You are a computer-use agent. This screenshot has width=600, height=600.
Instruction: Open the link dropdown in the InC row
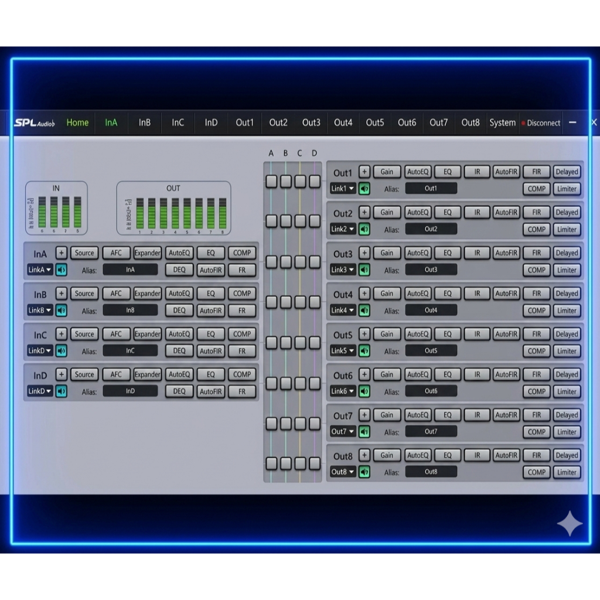pos(40,350)
